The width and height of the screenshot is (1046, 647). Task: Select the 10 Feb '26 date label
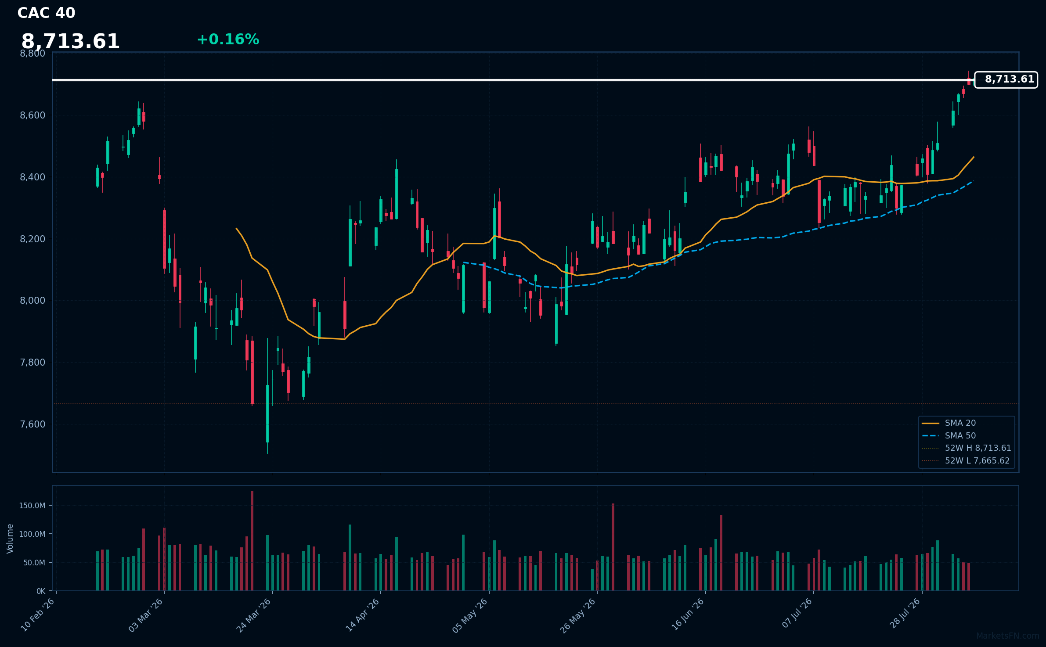tap(38, 615)
